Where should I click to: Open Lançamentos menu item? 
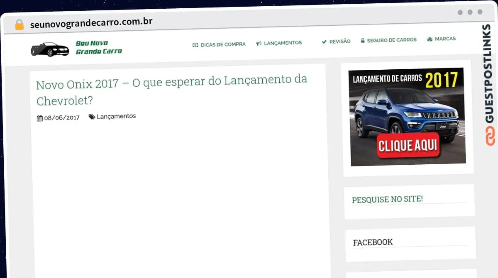tap(283, 43)
